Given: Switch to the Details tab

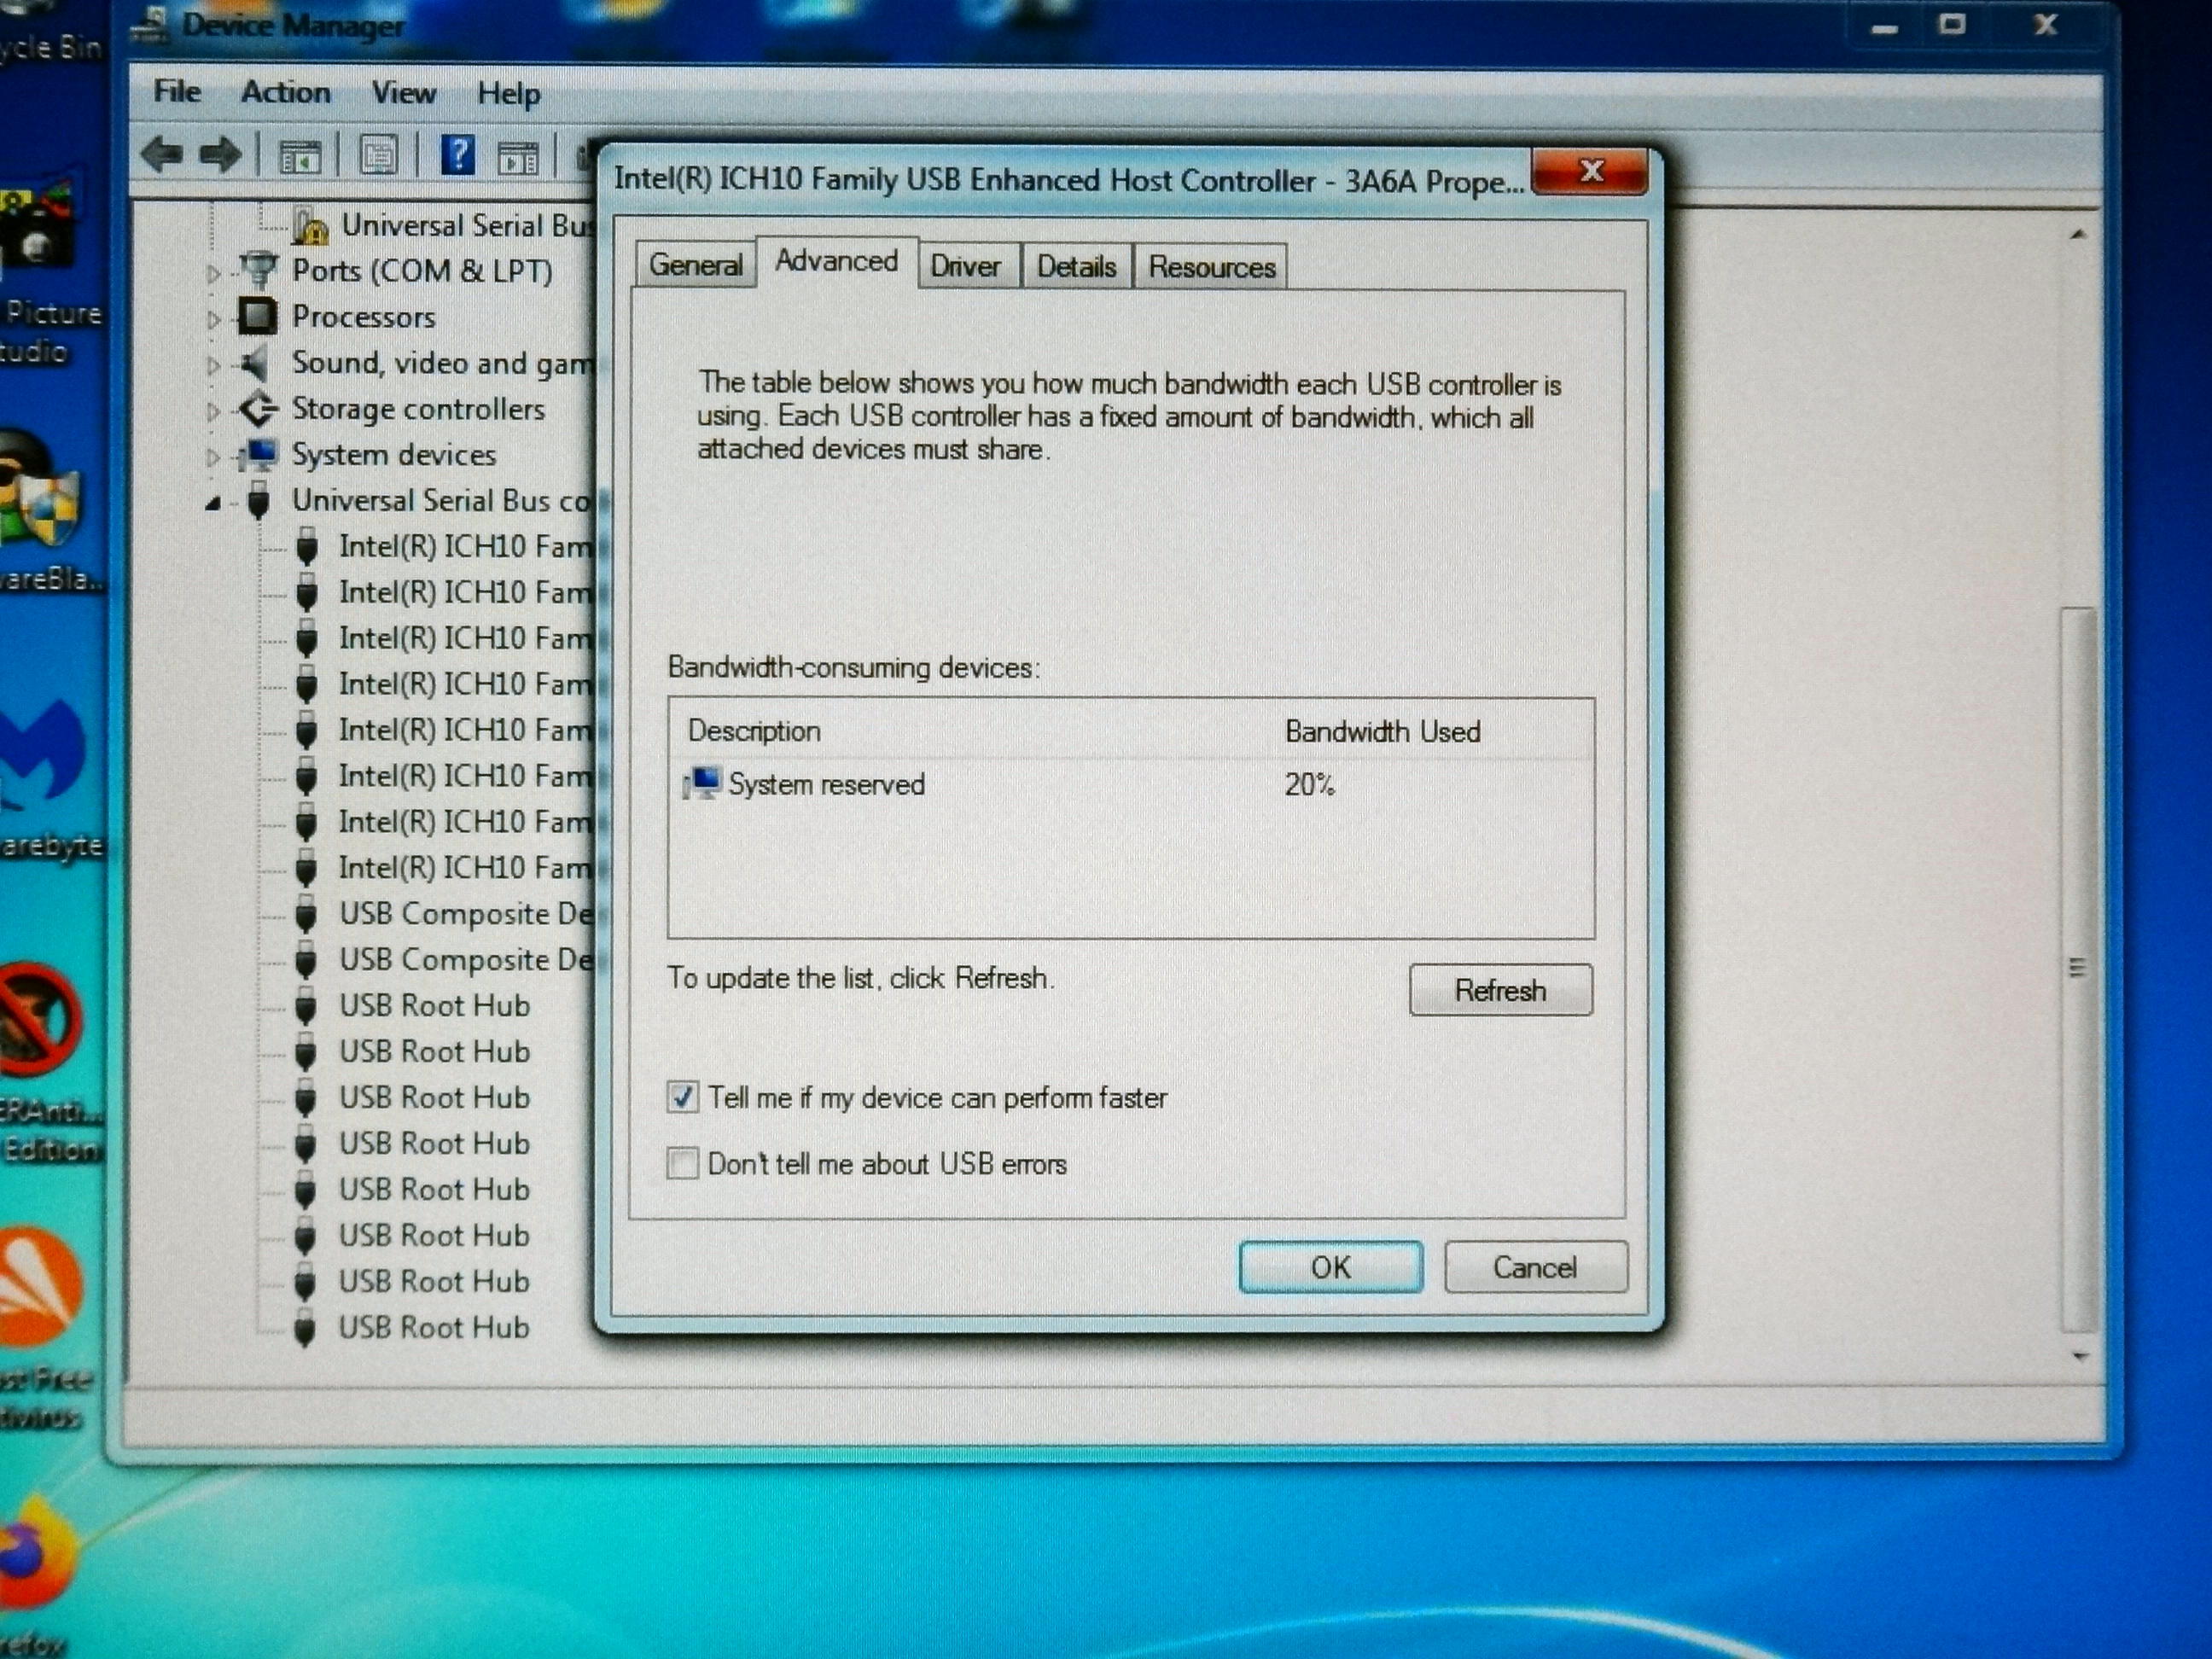Looking at the screenshot, I should click(x=1077, y=267).
